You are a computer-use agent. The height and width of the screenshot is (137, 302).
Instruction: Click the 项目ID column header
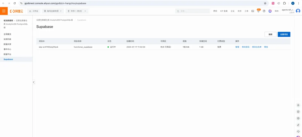point(42,41)
